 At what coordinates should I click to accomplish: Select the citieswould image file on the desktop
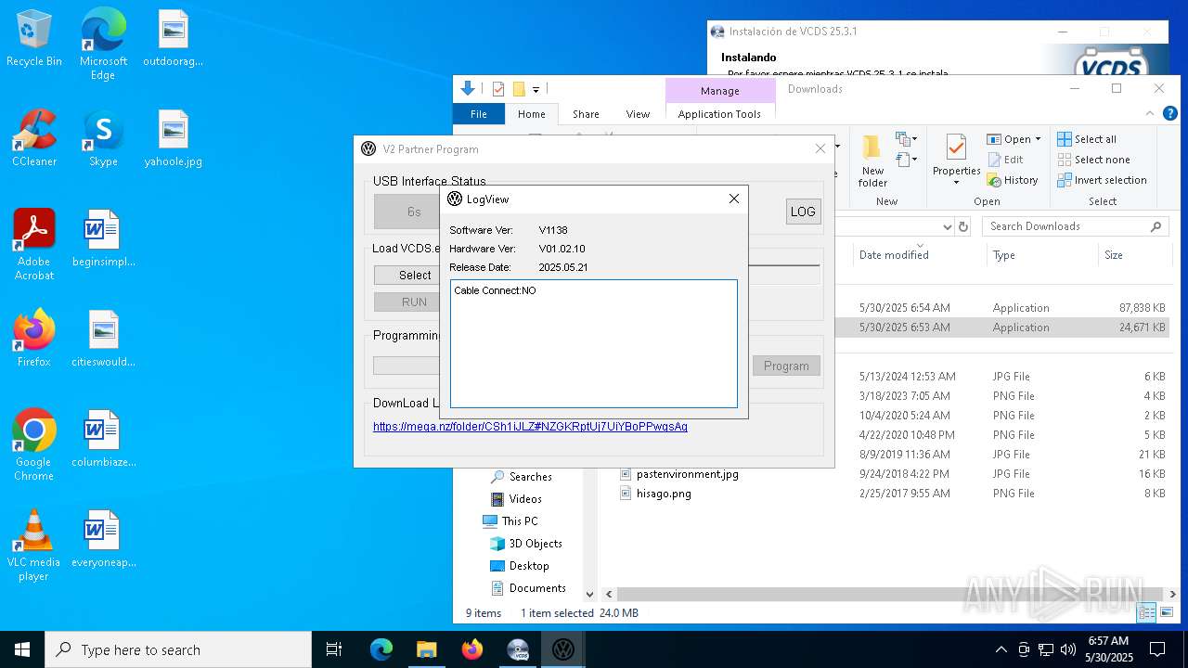tap(103, 339)
